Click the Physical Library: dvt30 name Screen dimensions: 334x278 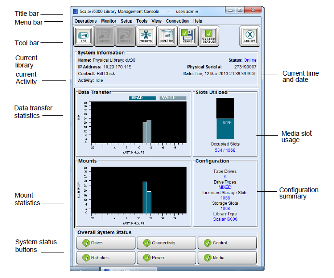click(114, 60)
